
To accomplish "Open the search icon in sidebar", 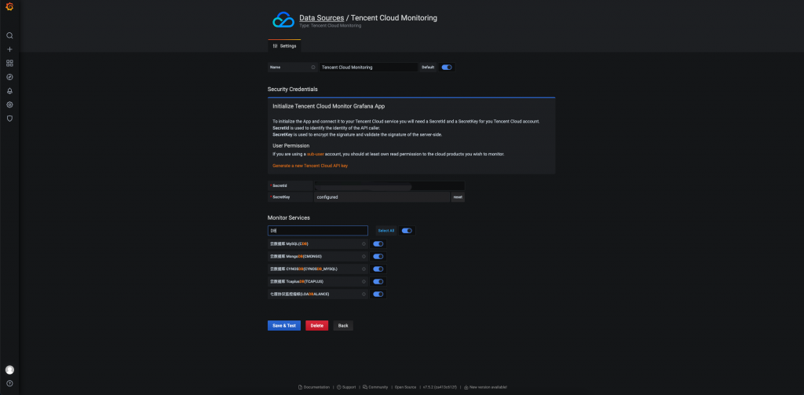I will 9,35.
